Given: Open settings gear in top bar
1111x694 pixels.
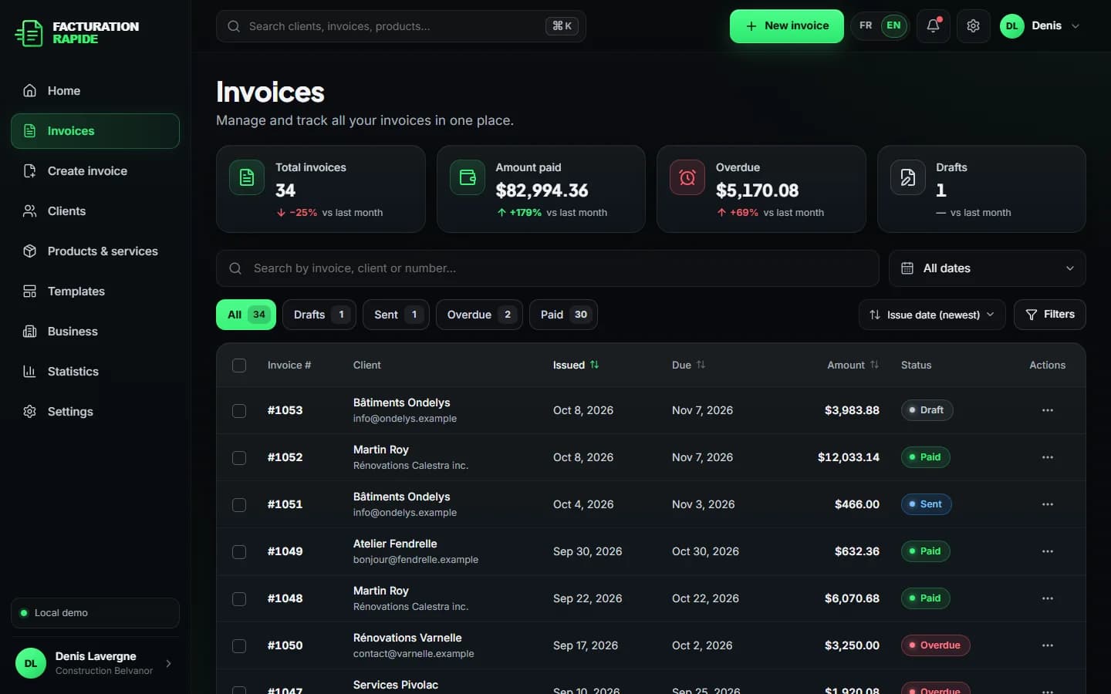Looking at the screenshot, I should [973, 26].
